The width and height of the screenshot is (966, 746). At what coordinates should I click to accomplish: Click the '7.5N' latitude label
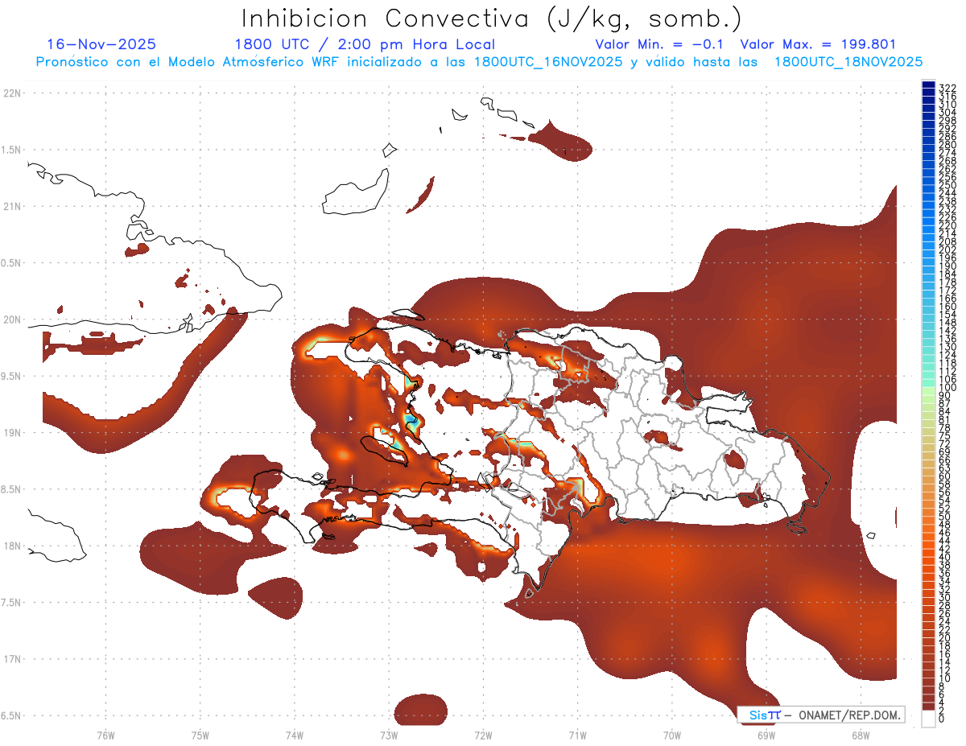pyautogui.click(x=12, y=603)
